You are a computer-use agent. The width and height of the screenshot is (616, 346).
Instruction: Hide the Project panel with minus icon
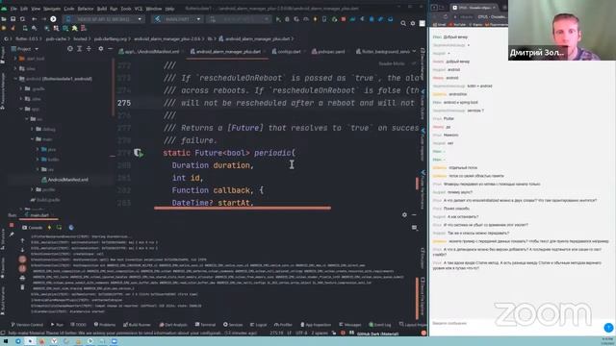110,49
